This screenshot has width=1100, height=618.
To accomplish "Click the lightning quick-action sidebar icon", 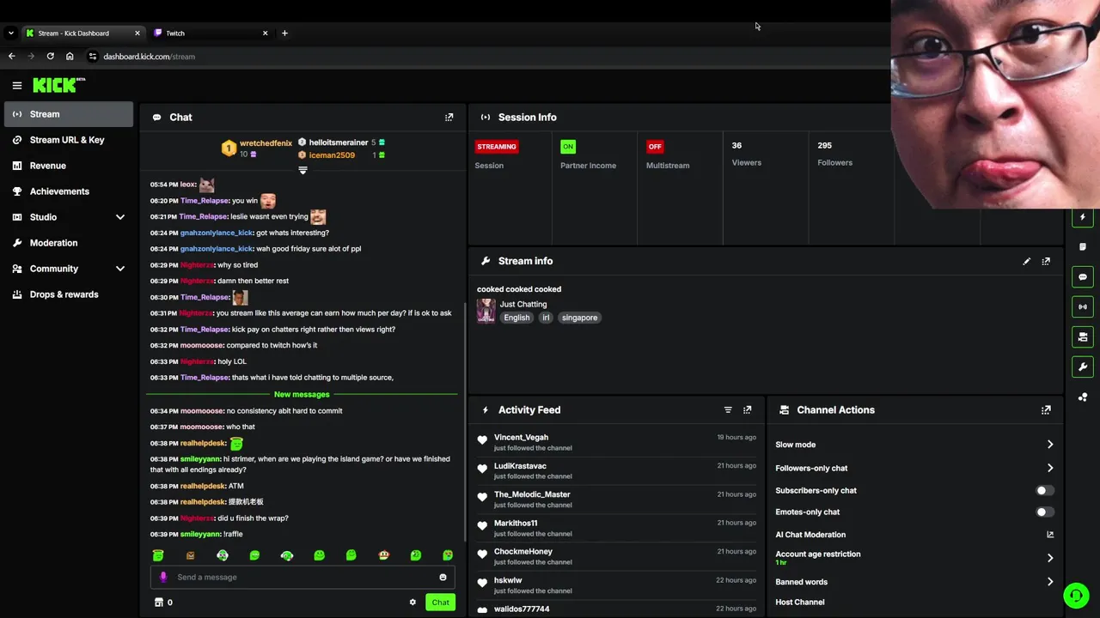I will [1083, 217].
